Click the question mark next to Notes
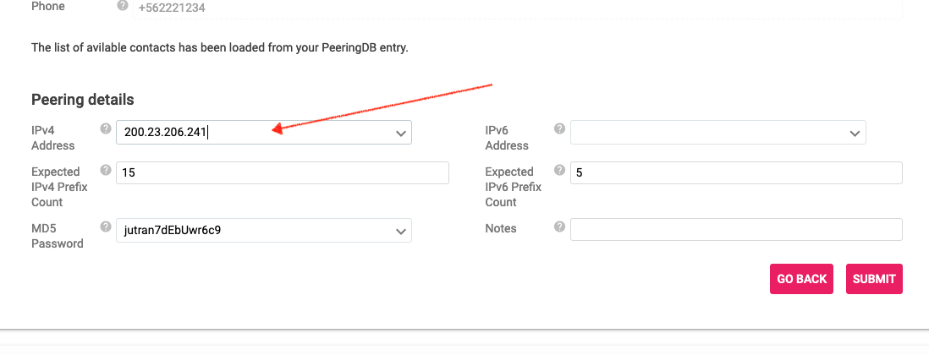Viewport: 929px width, 355px height. 559,227
